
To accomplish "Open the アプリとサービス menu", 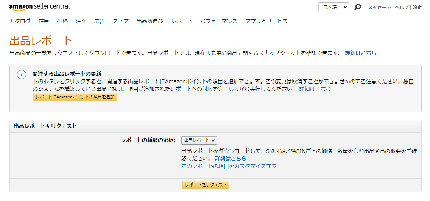I will [266, 21].
